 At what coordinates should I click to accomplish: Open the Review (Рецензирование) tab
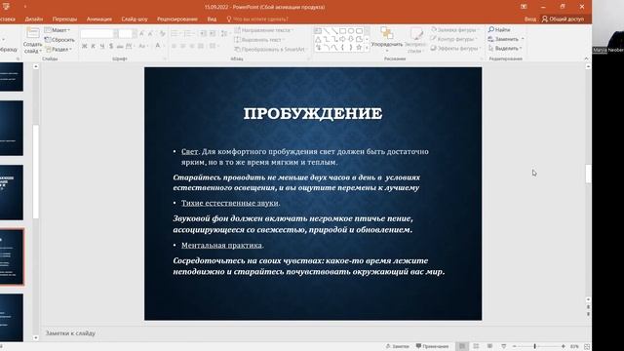tap(177, 19)
